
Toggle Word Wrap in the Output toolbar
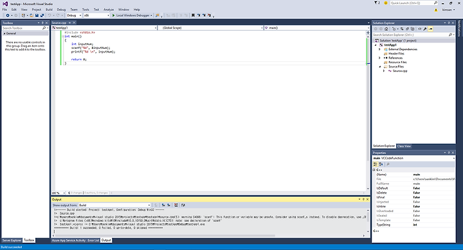pyautogui.click(x=183, y=205)
